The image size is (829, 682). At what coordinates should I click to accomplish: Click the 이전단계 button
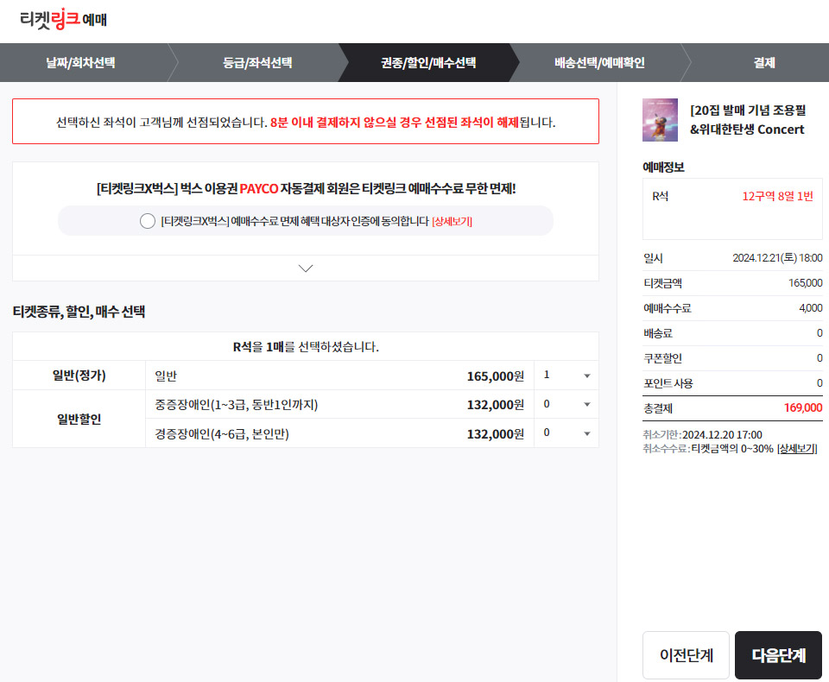[686, 655]
